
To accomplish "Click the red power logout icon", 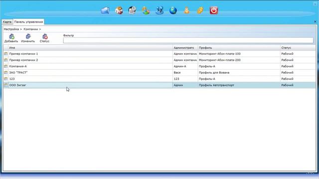I will point(214,10).
